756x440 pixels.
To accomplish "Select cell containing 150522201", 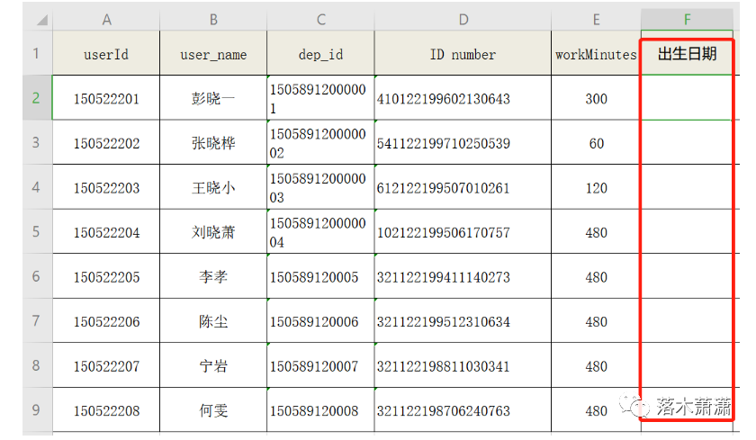I will point(106,98).
